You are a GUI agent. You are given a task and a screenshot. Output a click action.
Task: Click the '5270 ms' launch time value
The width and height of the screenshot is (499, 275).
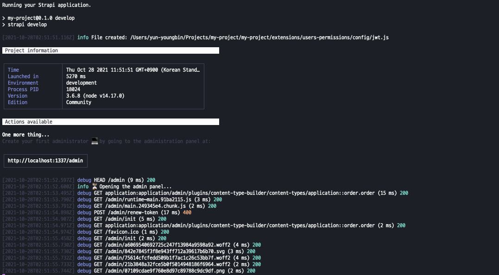click(x=76, y=76)
